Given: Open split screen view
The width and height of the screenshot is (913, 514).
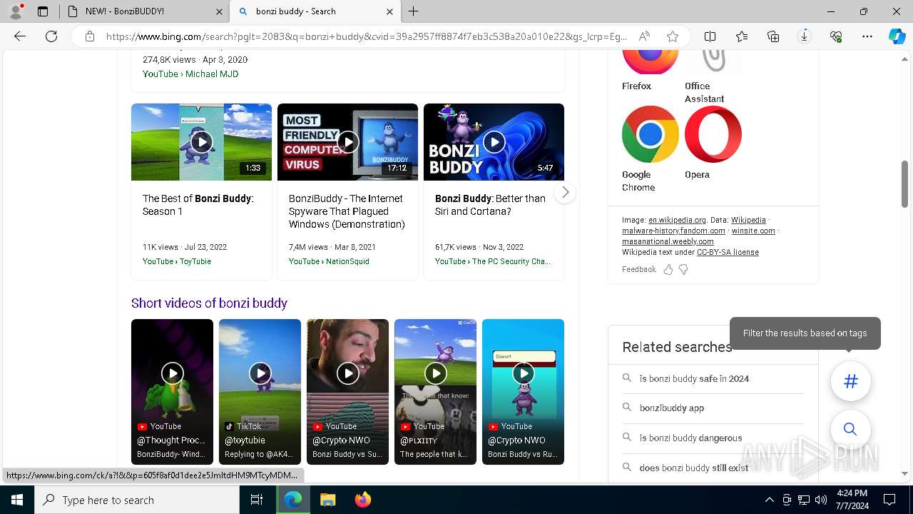Looking at the screenshot, I should point(710,36).
